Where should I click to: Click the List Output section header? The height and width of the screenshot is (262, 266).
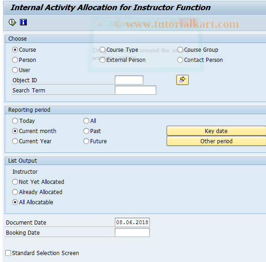(x=23, y=161)
